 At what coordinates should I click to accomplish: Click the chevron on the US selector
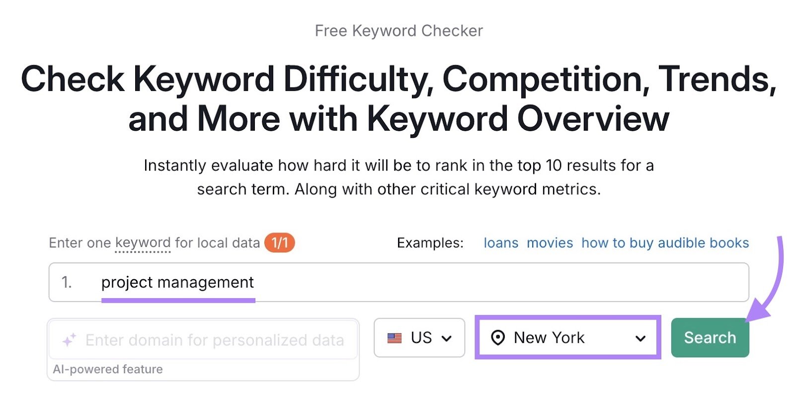(447, 338)
